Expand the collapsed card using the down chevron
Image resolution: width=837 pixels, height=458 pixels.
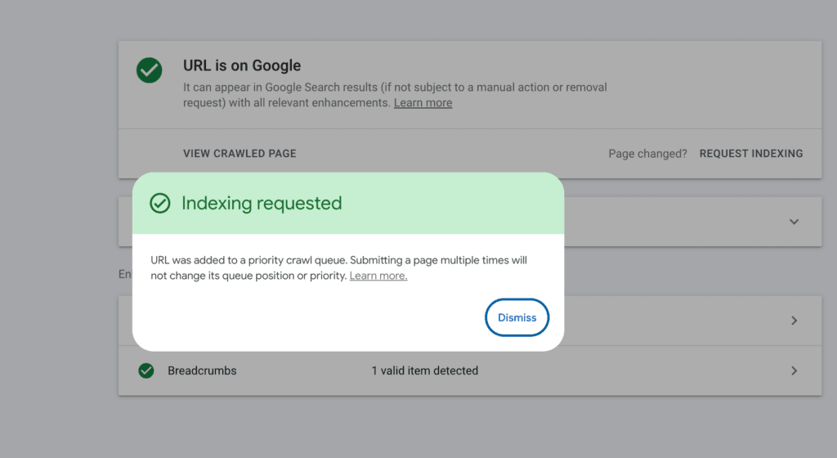click(794, 222)
